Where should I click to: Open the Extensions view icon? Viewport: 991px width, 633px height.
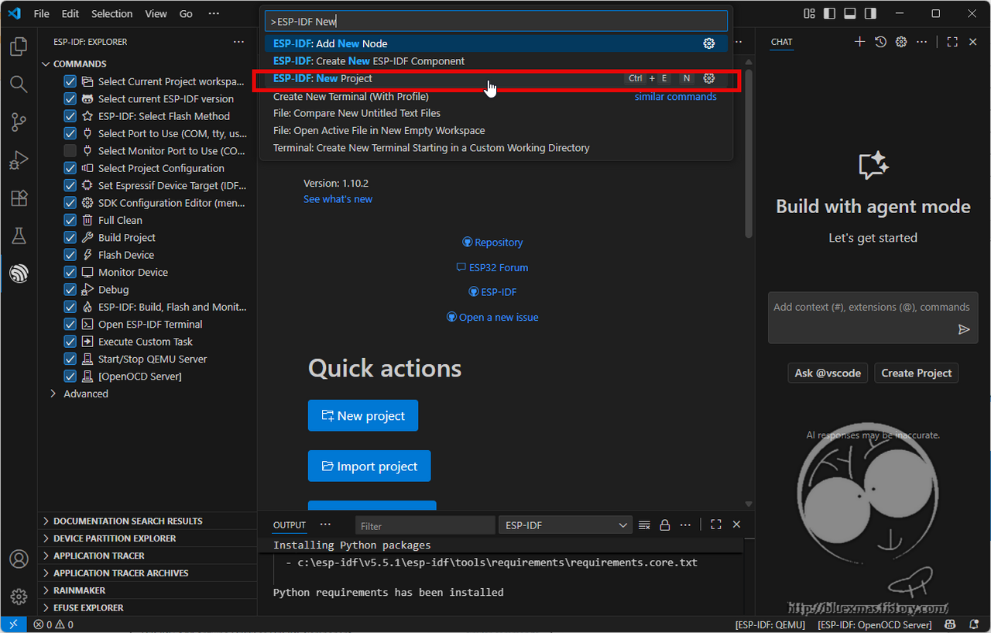tap(19, 198)
